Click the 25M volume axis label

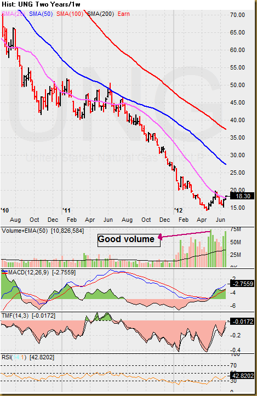point(235,255)
